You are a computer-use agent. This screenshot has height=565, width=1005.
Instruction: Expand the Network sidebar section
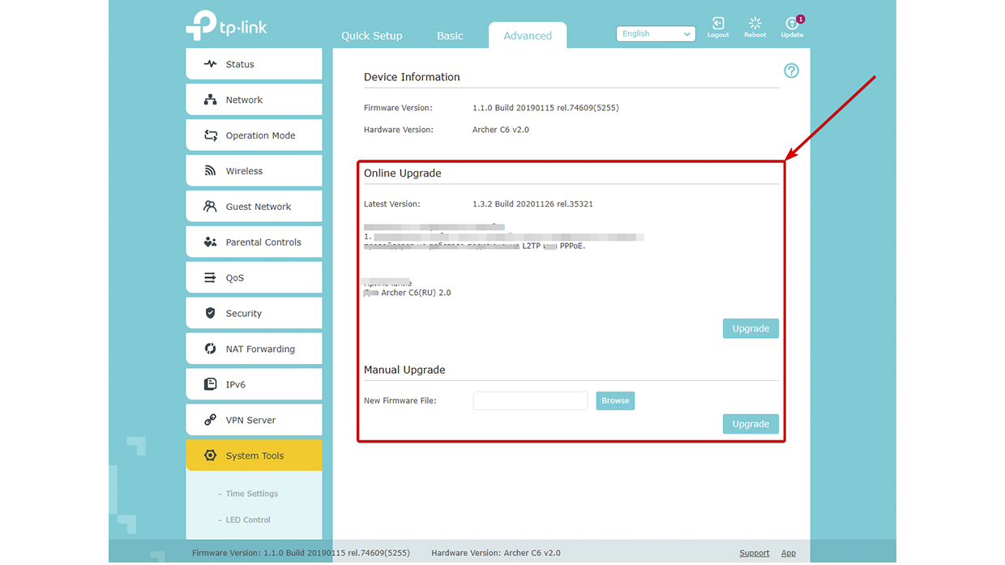point(254,100)
